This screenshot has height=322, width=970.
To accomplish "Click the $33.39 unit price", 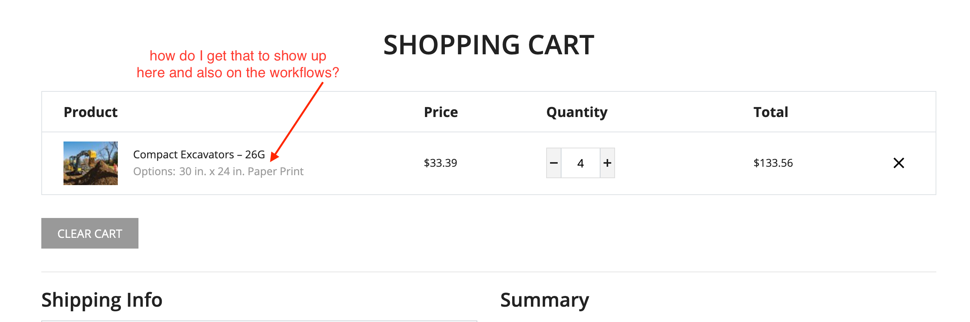I will coord(440,163).
